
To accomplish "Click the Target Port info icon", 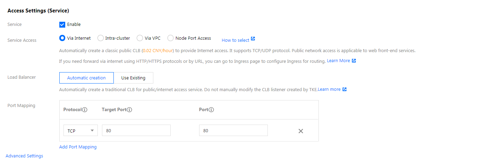I will [x=129, y=110].
